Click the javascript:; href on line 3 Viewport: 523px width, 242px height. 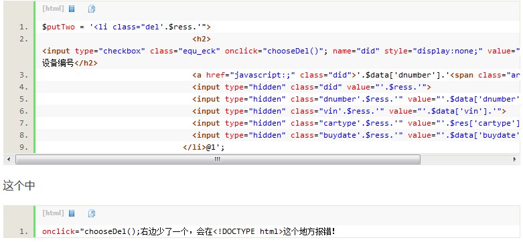[x=263, y=75]
